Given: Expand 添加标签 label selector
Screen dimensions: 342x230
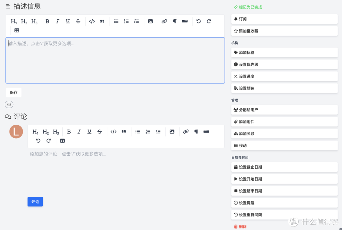Looking at the screenshot, I should [284, 53].
